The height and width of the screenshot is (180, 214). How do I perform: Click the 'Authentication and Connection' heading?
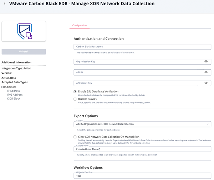pyautogui.click(x=99, y=39)
